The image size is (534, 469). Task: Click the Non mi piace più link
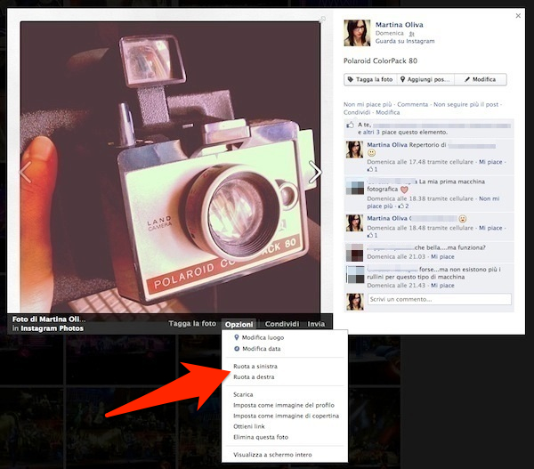tap(368, 104)
